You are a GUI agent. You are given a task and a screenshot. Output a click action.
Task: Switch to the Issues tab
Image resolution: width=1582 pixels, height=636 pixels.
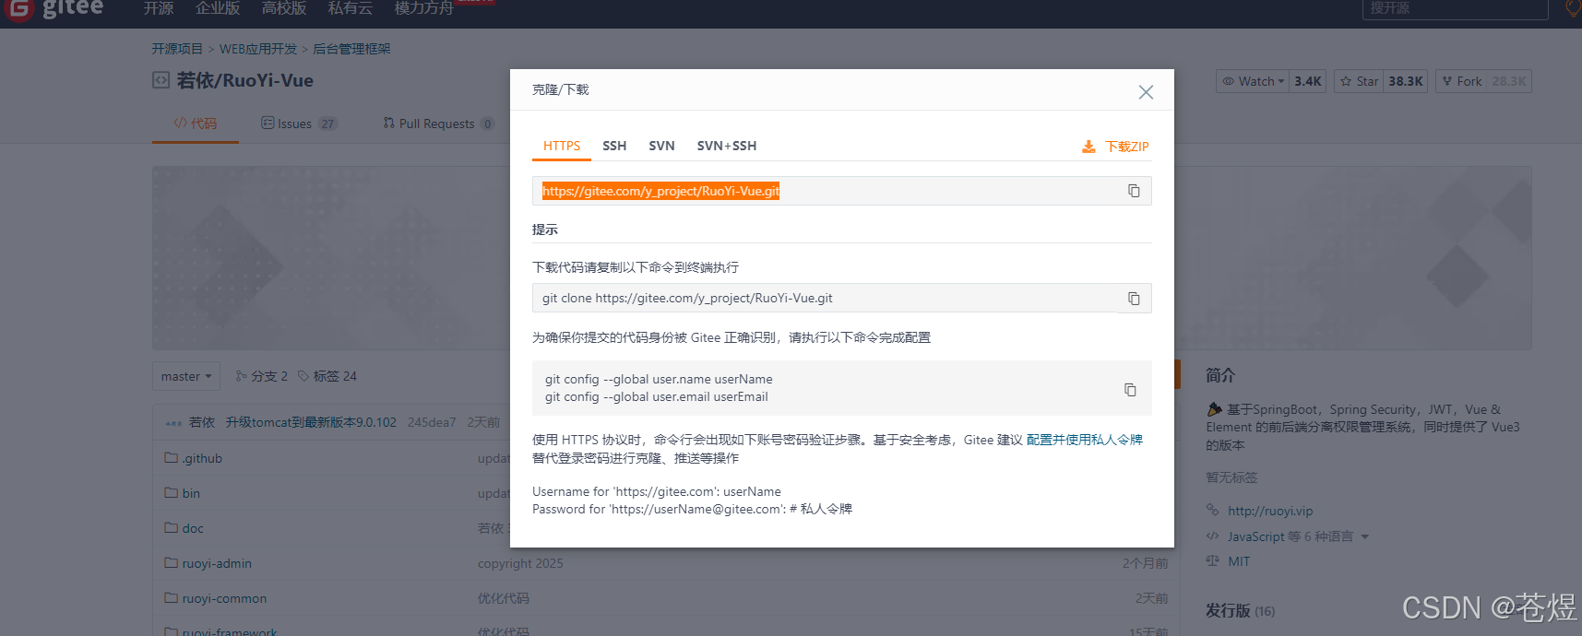pos(299,124)
